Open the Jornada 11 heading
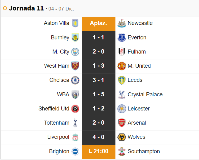The image size is (199, 160). [x=26, y=8]
